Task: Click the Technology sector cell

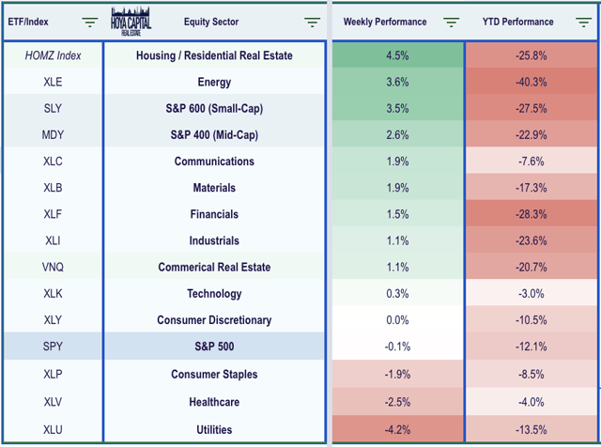Action: (212, 294)
